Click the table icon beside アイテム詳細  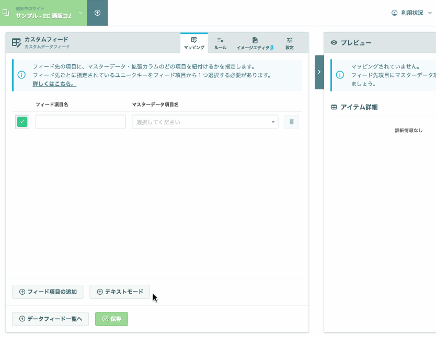(334, 107)
